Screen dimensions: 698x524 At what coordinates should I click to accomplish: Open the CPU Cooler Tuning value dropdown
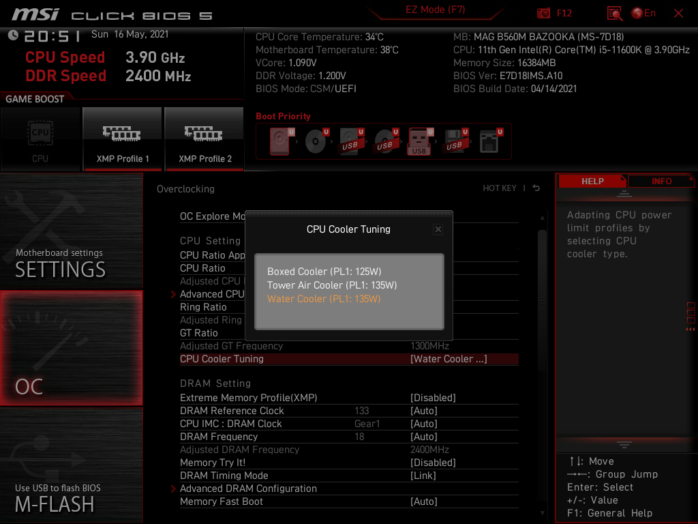(449, 359)
